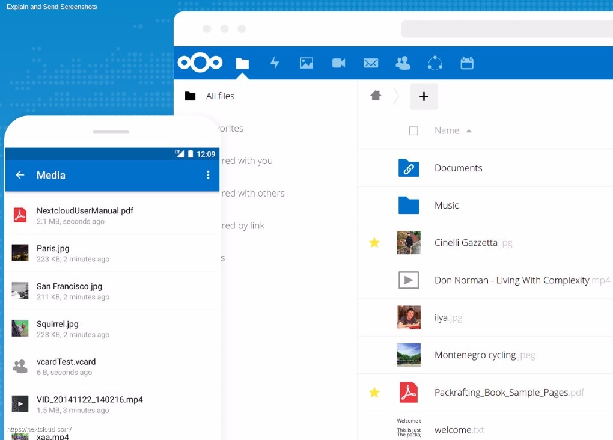Open the Calendar icon

point(467,63)
